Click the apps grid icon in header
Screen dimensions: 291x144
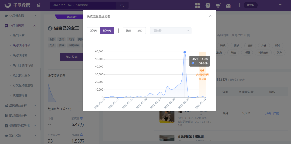tap(198, 5)
